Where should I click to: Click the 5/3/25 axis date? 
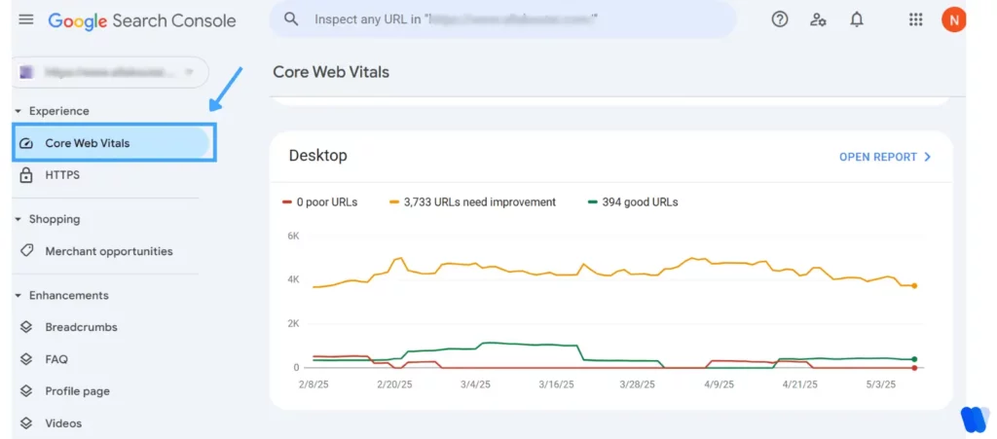click(882, 384)
